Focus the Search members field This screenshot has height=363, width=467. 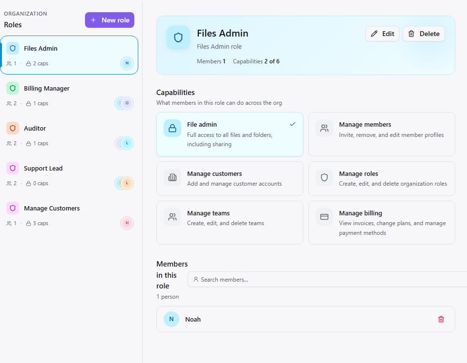327,279
